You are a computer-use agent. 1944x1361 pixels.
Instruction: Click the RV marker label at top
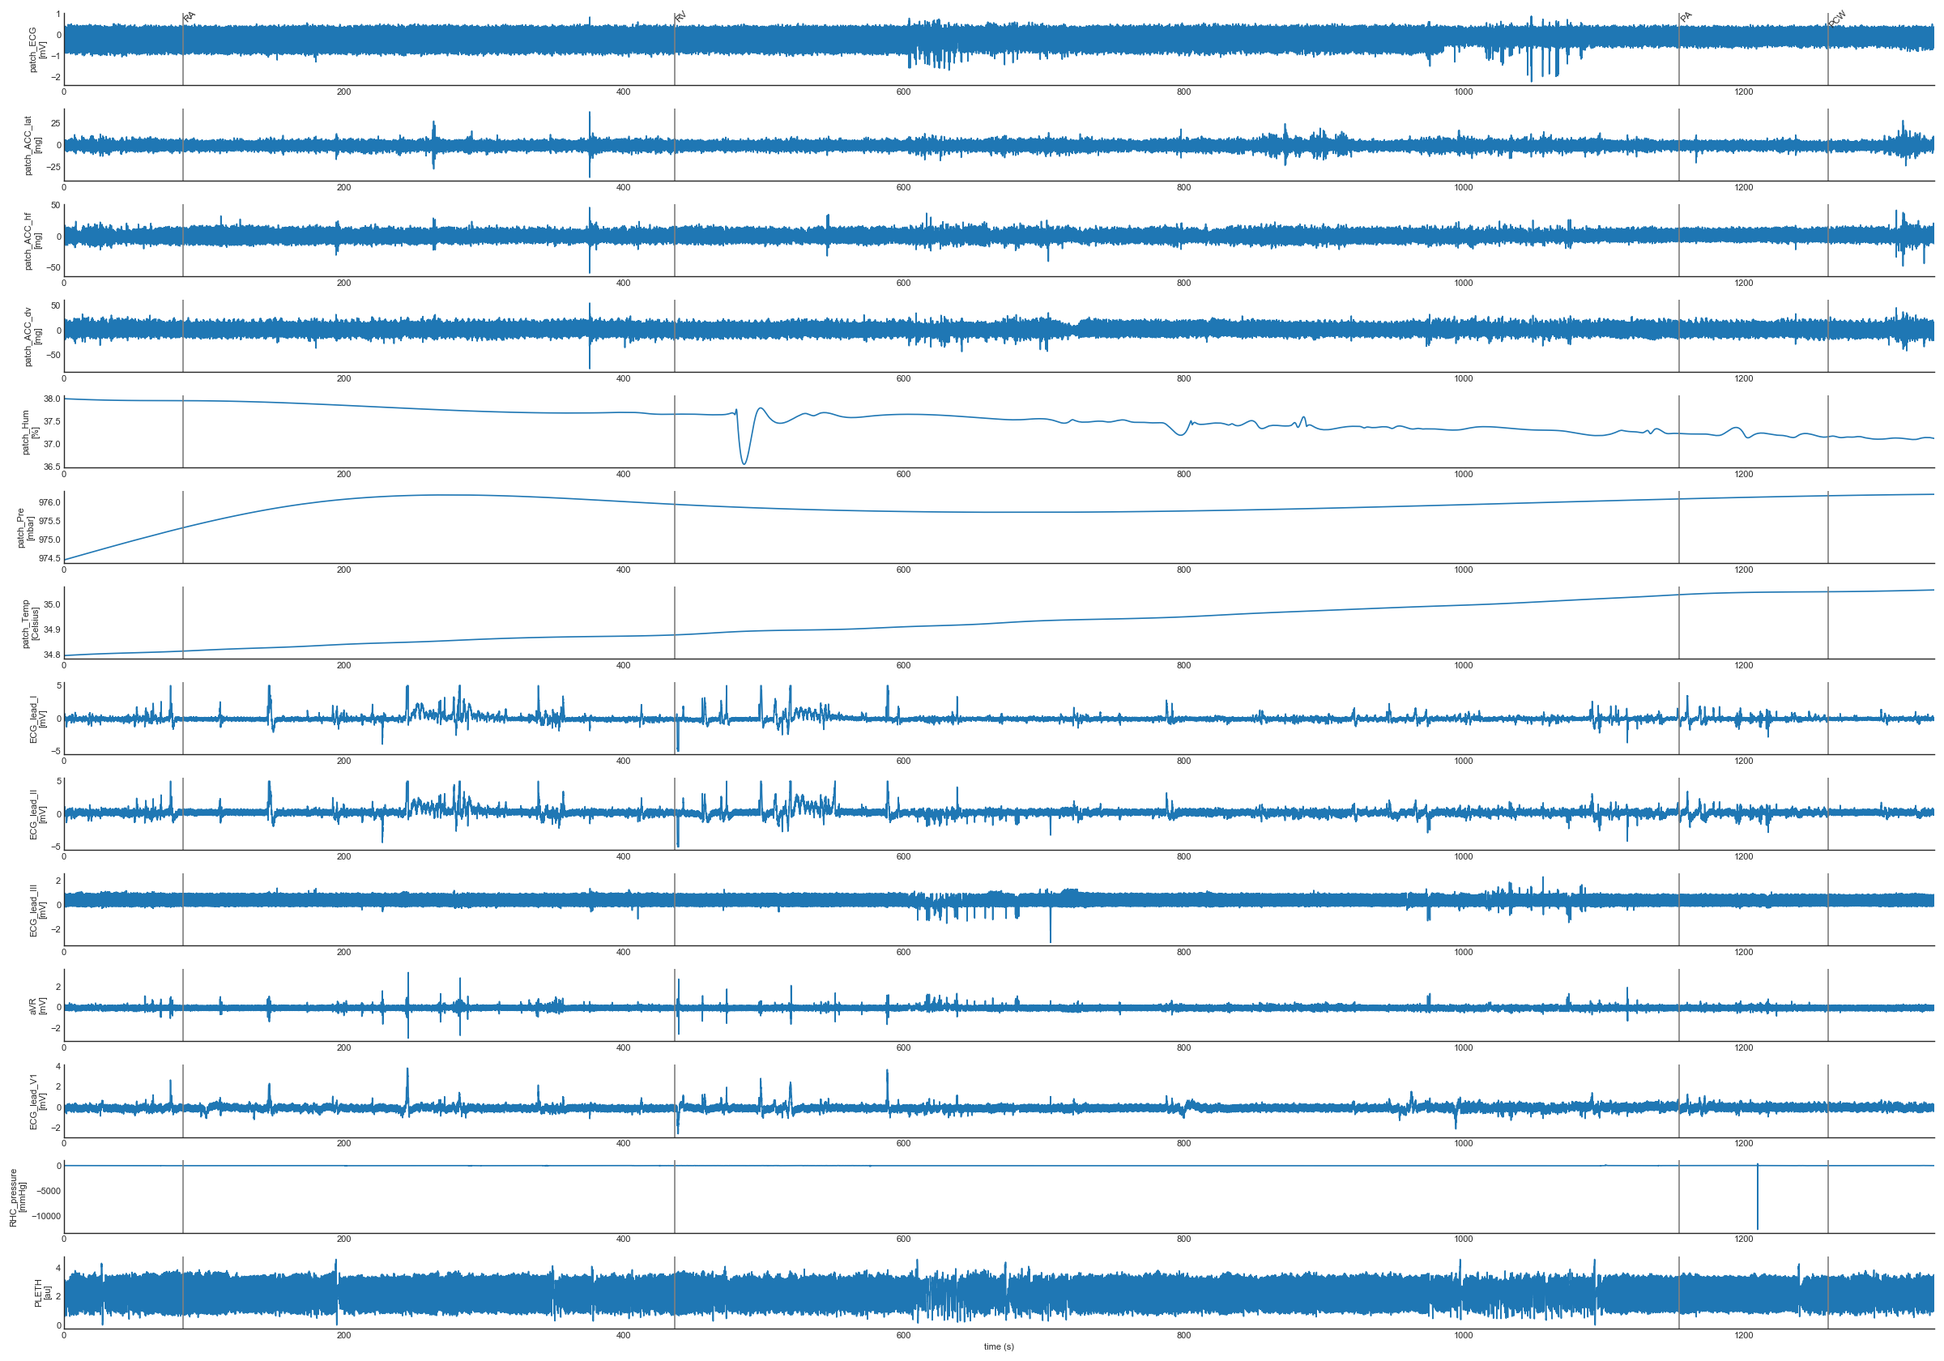(x=680, y=16)
